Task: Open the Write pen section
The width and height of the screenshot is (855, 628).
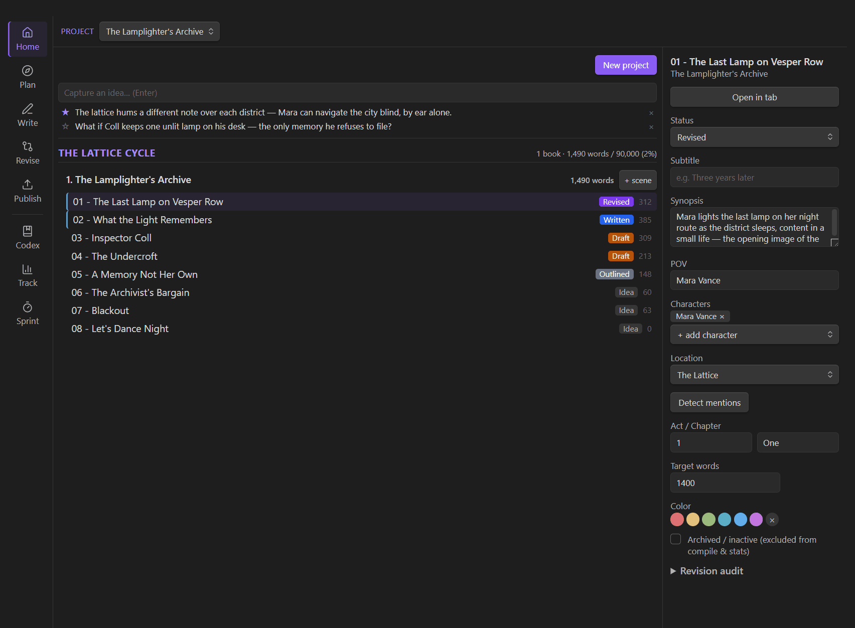Action: coord(28,115)
